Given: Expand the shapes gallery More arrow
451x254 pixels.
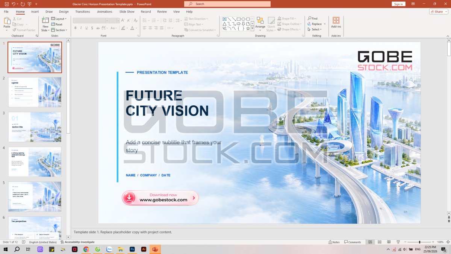Looking at the screenshot, I should [x=253, y=29].
